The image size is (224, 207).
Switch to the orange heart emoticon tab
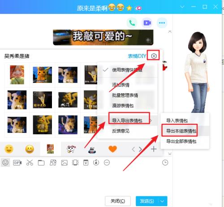pyautogui.click(x=112, y=149)
